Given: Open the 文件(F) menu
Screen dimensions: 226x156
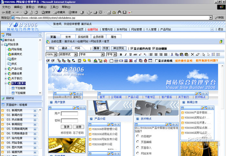Looking at the screenshot, I should [6, 7].
